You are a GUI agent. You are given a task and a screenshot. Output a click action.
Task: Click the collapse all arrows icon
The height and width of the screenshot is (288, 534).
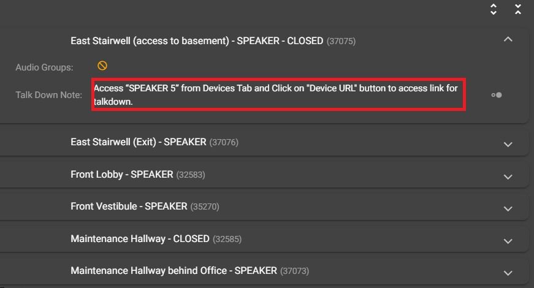(518, 9)
